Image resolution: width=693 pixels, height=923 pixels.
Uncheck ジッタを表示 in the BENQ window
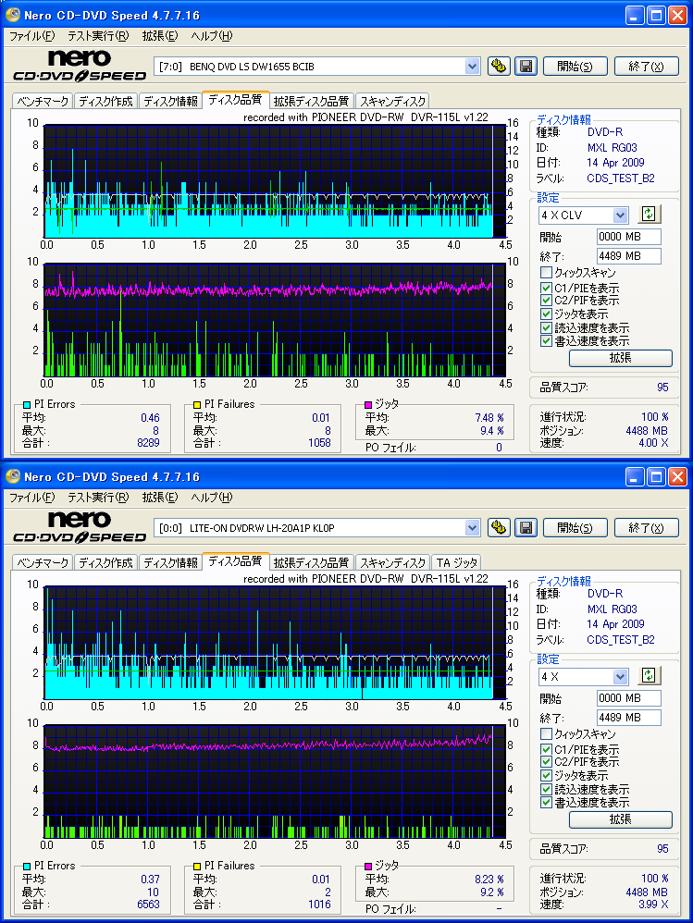pyautogui.click(x=547, y=314)
